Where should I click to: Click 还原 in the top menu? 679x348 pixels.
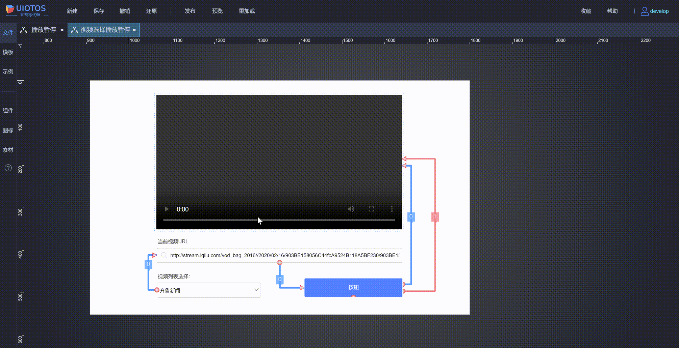[151, 11]
